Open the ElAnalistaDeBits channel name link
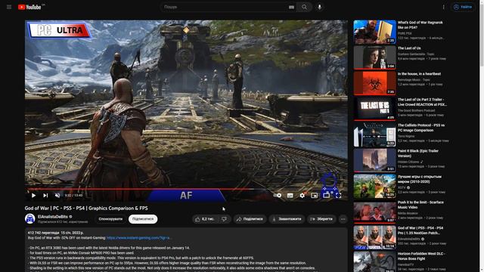The height and width of the screenshot is (272, 484). click(52, 217)
